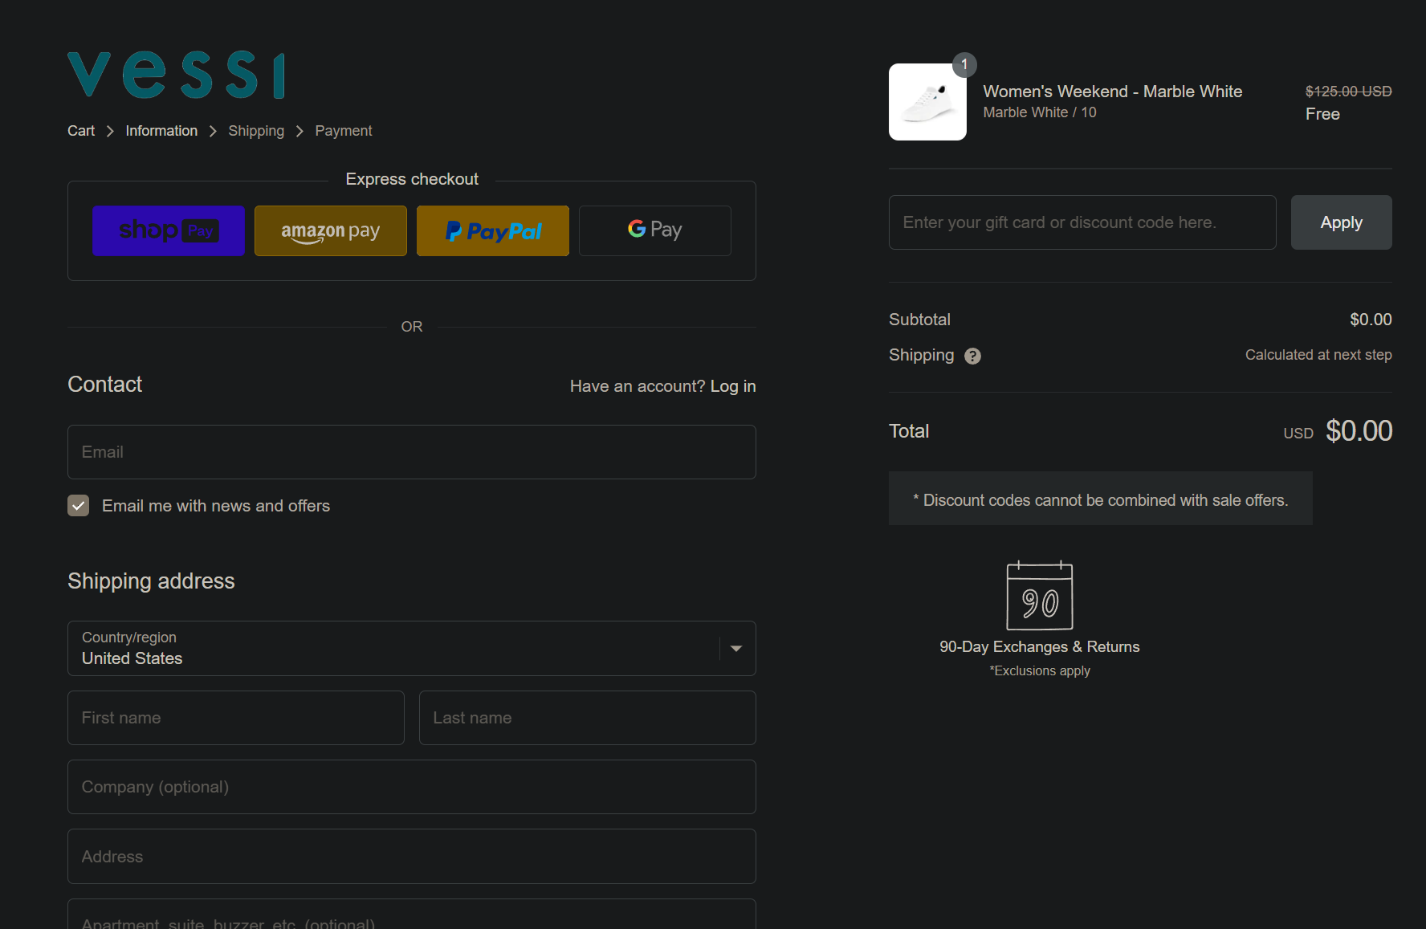Focus the Email input field
The height and width of the screenshot is (929, 1426).
(x=411, y=452)
